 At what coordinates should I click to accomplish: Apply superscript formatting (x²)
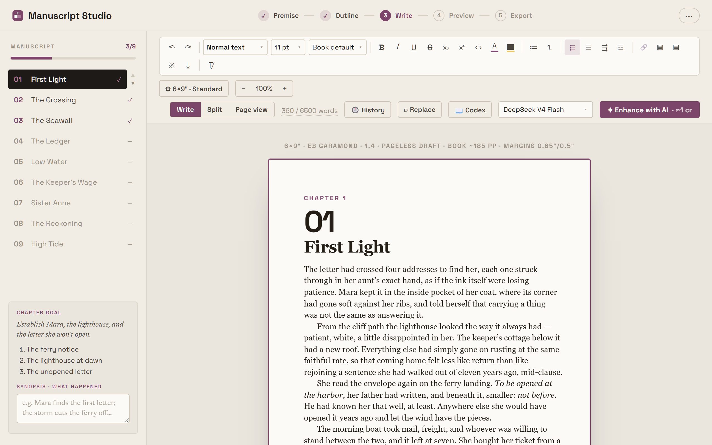[x=462, y=47]
